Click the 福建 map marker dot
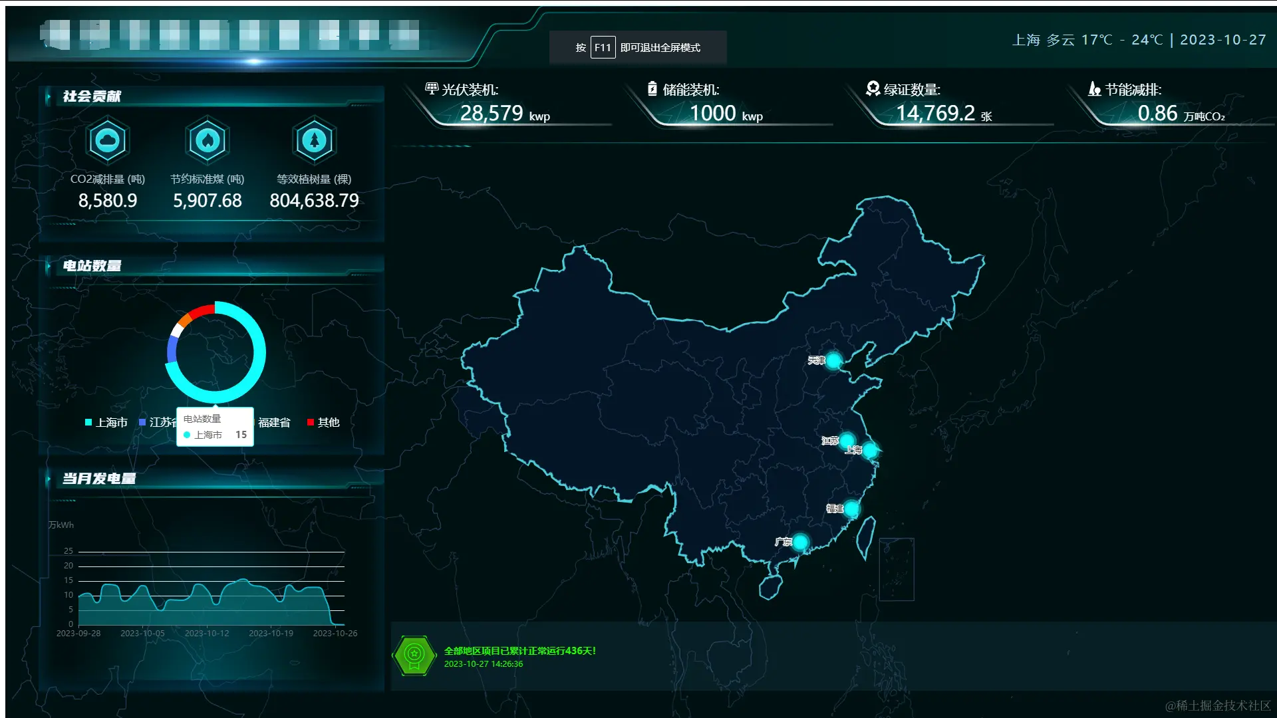 [851, 509]
